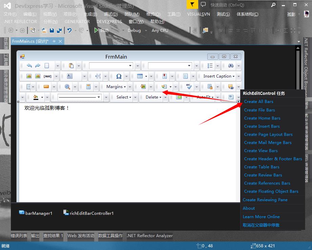Click the paint bucket shading icon
Screen dimensions: 312x250
[36, 97]
